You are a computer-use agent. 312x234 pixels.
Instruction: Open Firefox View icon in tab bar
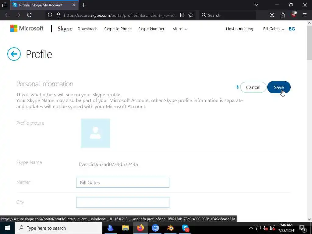(x=5, y=5)
